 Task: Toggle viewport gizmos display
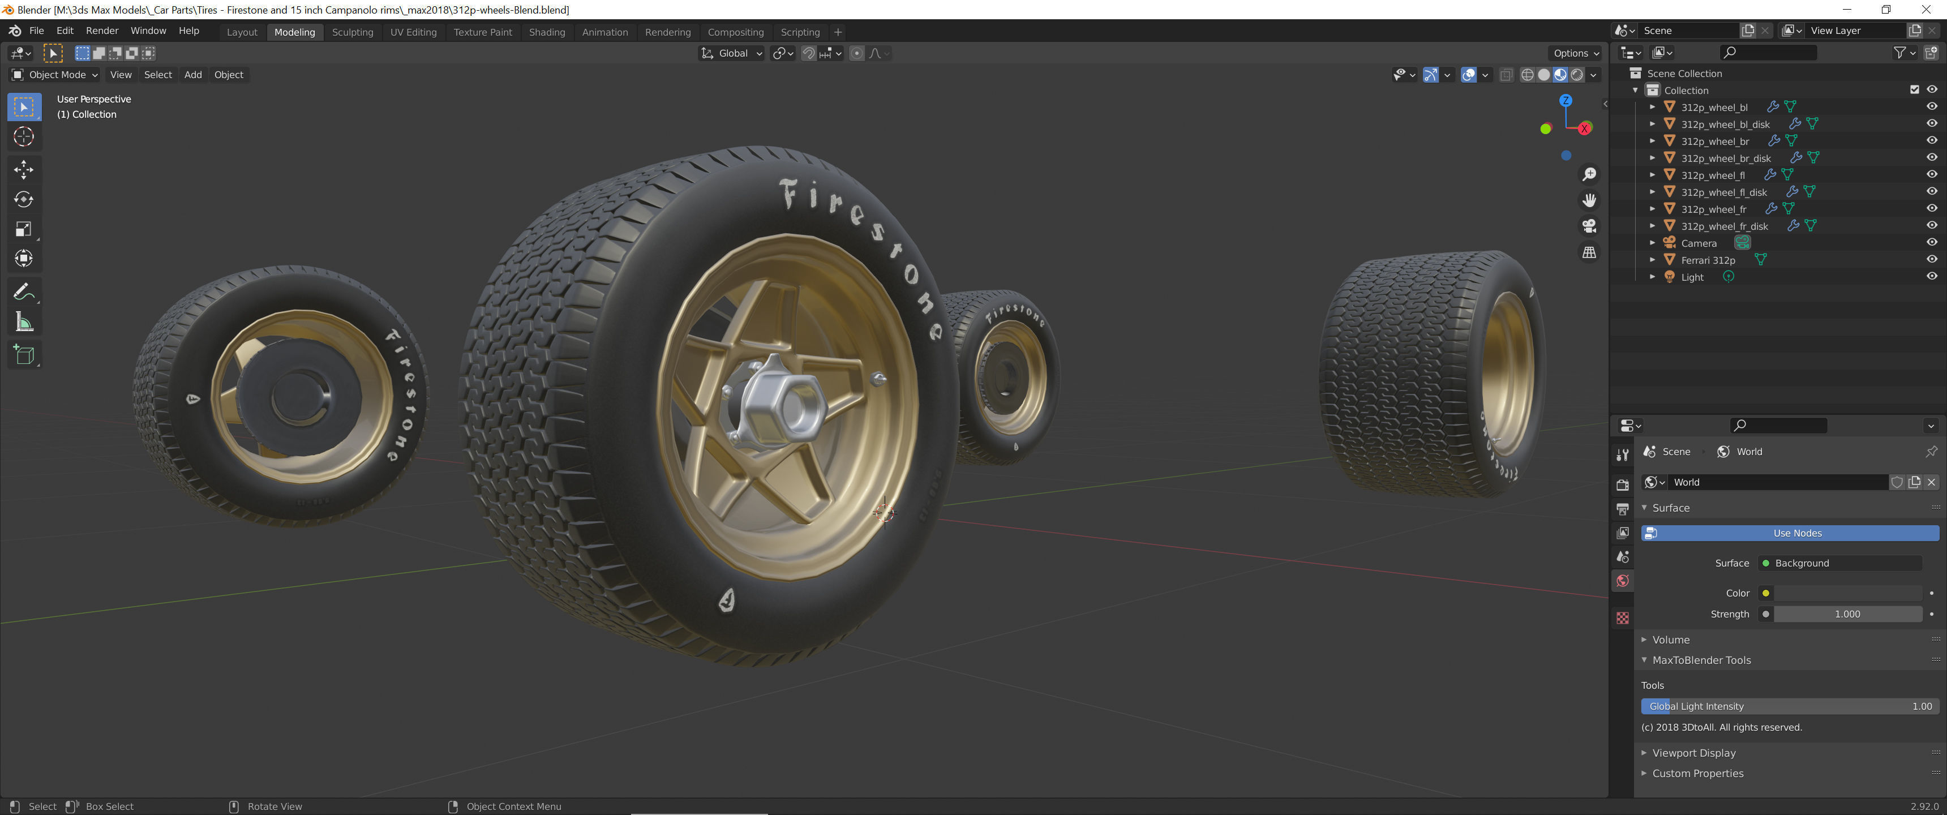pyautogui.click(x=1430, y=75)
